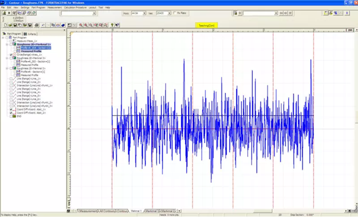Image resolution: width=358 pixels, height=217 pixels.
Task: Click the first magnifier zoom icon
Action: pyautogui.click(x=81, y=25)
